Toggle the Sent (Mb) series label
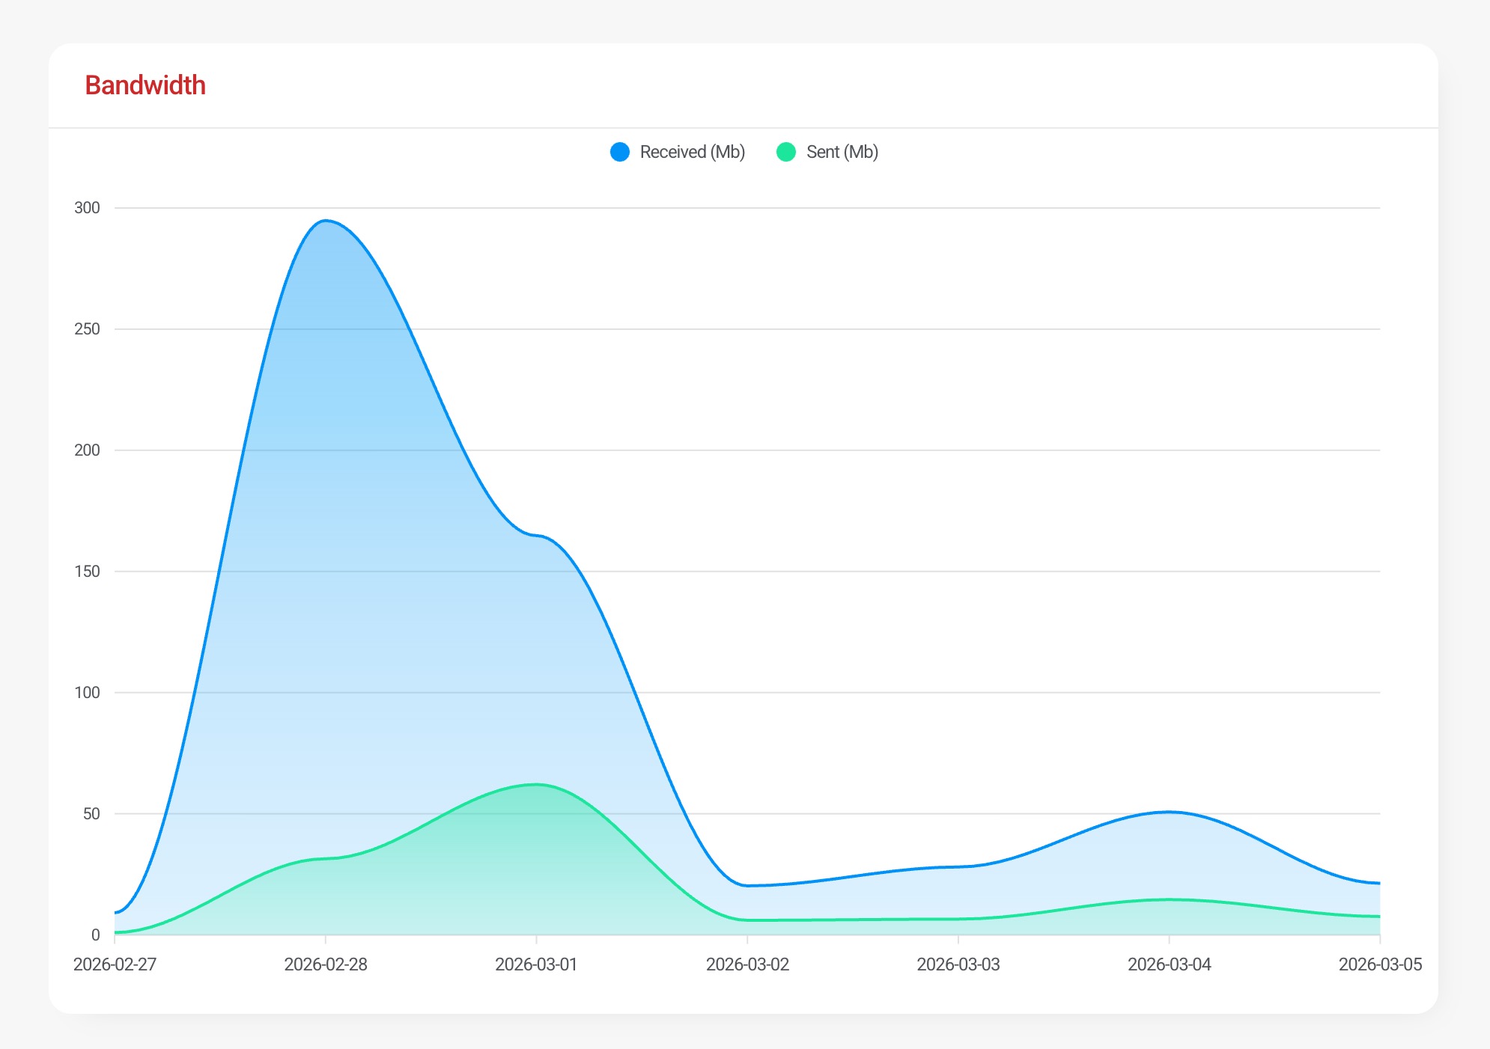This screenshot has height=1049, width=1490. point(842,152)
